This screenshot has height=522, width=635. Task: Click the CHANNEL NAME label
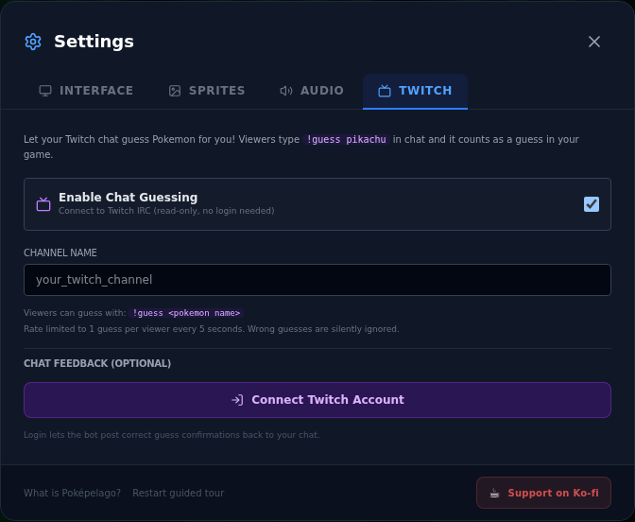(60, 252)
